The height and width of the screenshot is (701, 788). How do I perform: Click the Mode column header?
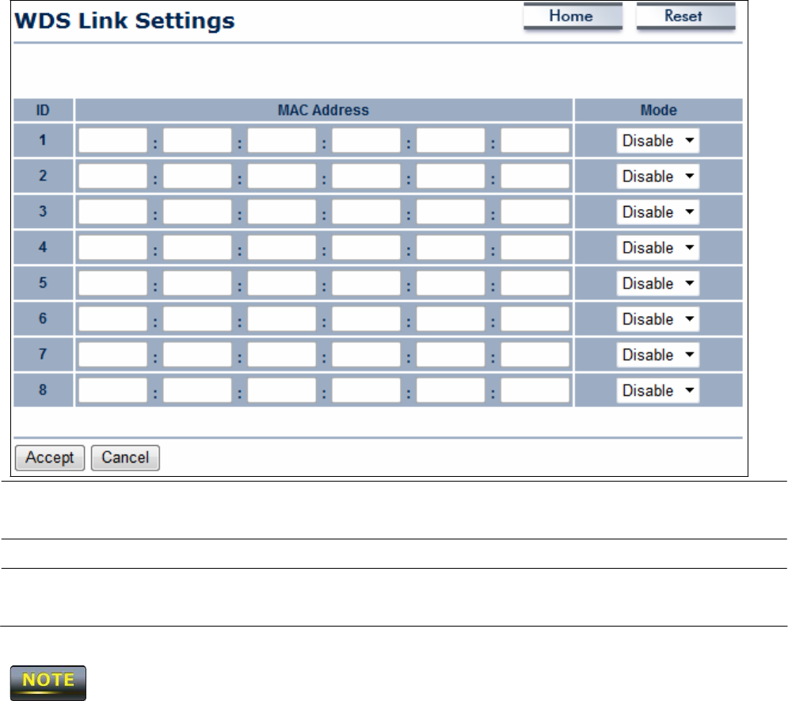point(658,110)
